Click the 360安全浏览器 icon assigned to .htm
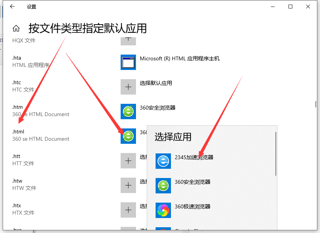Image resolution: width=320 pixels, height=233 pixels. click(x=128, y=112)
